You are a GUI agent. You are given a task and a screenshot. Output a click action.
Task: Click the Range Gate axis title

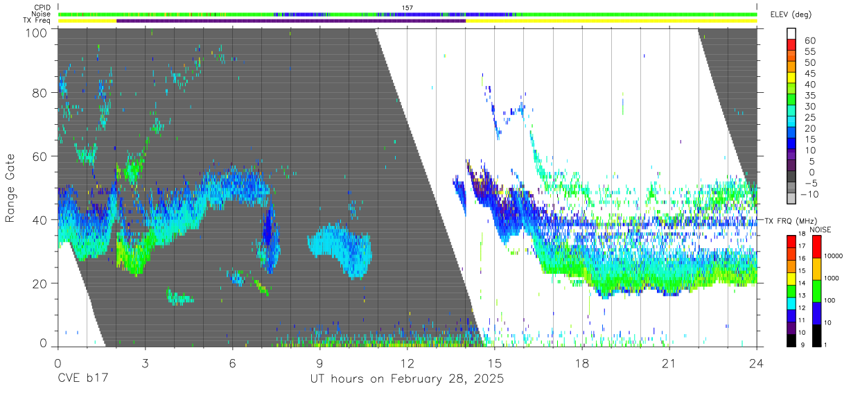[10, 189]
